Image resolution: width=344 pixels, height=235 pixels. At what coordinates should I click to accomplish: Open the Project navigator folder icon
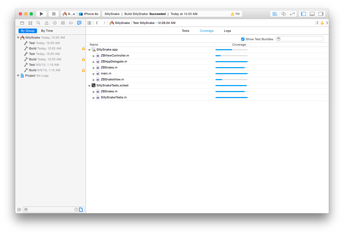click(x=22, y=23)
